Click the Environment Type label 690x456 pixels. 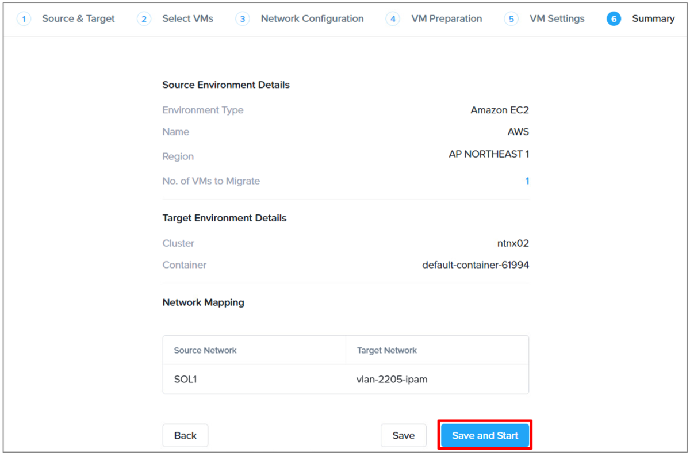[x=203, y=110]
